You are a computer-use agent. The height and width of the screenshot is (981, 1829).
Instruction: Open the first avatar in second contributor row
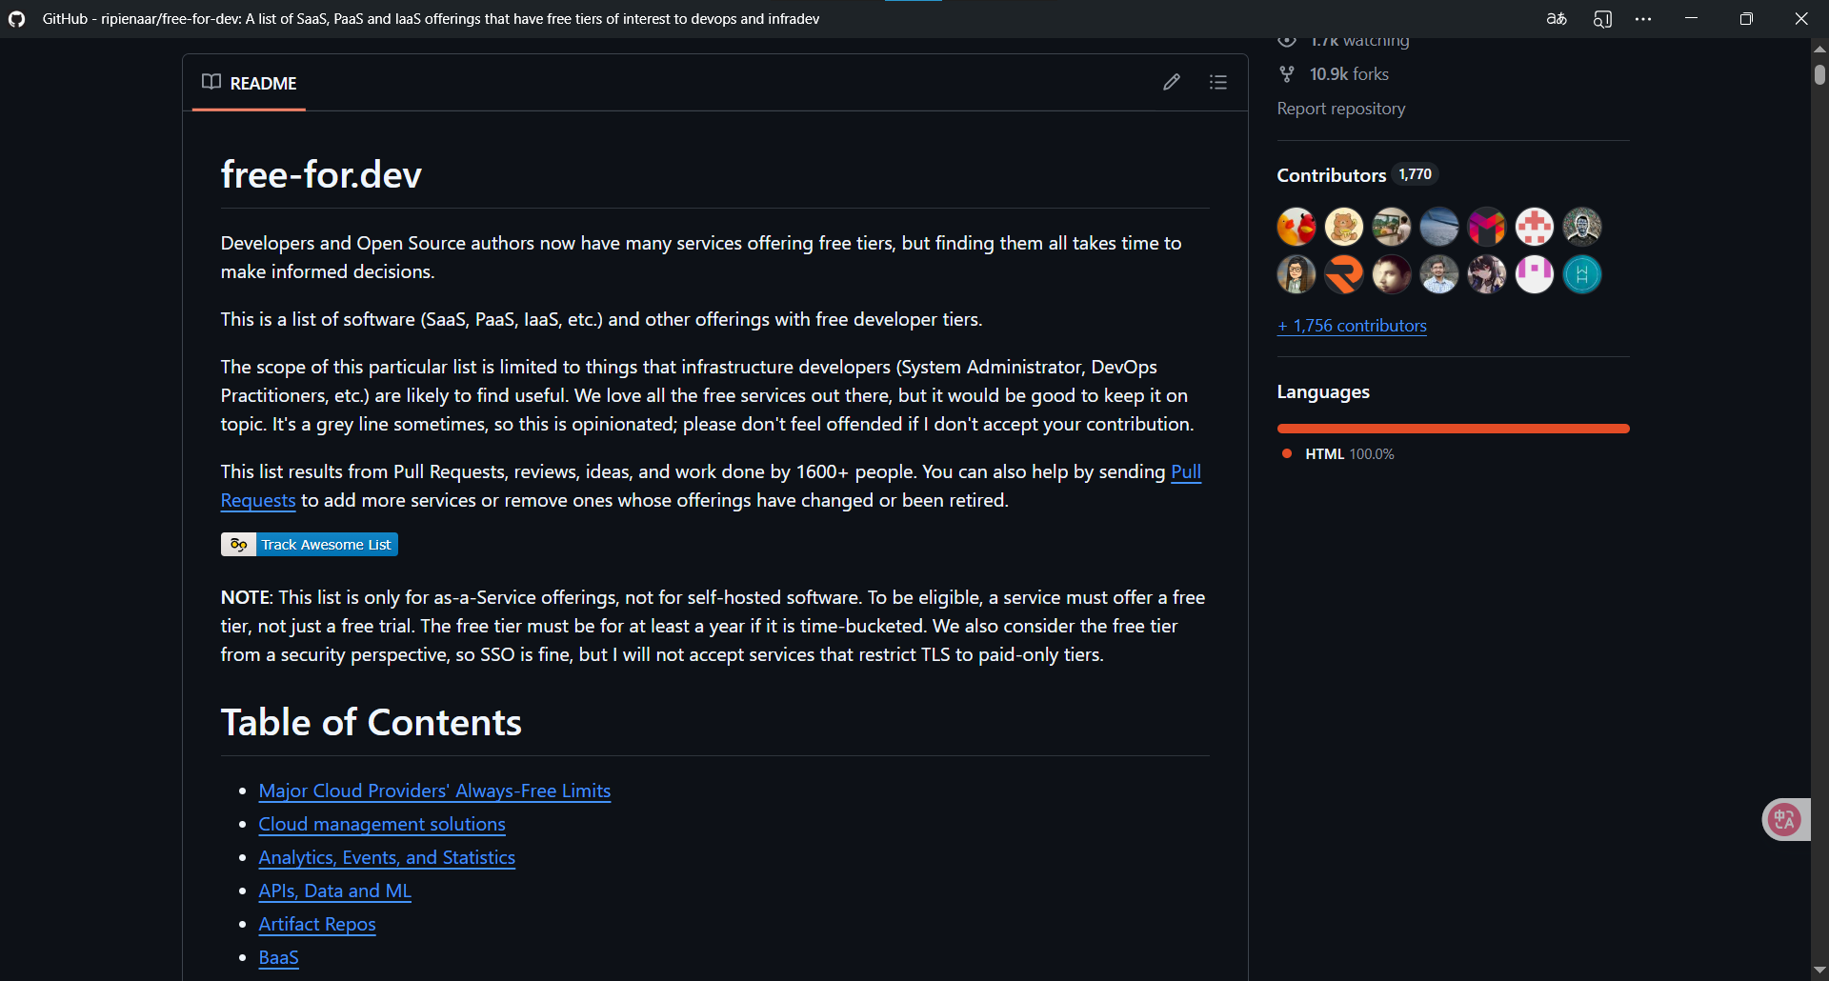1296,274
